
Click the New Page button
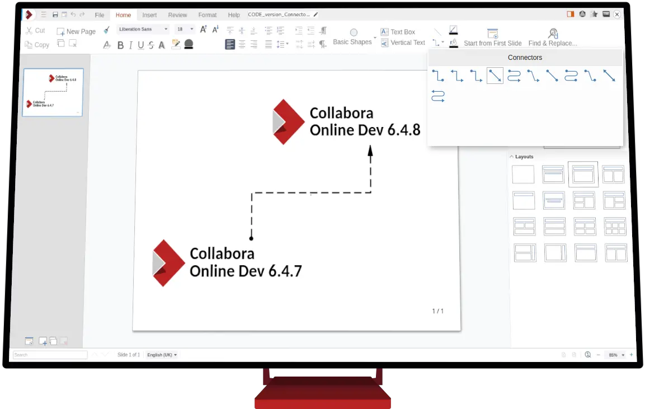[76, 32]
